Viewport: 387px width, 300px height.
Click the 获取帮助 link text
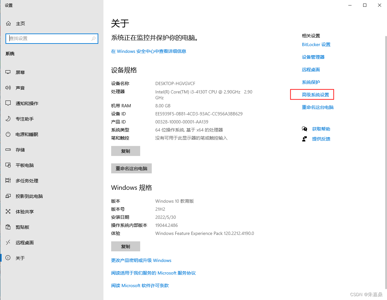pos(321,129)
